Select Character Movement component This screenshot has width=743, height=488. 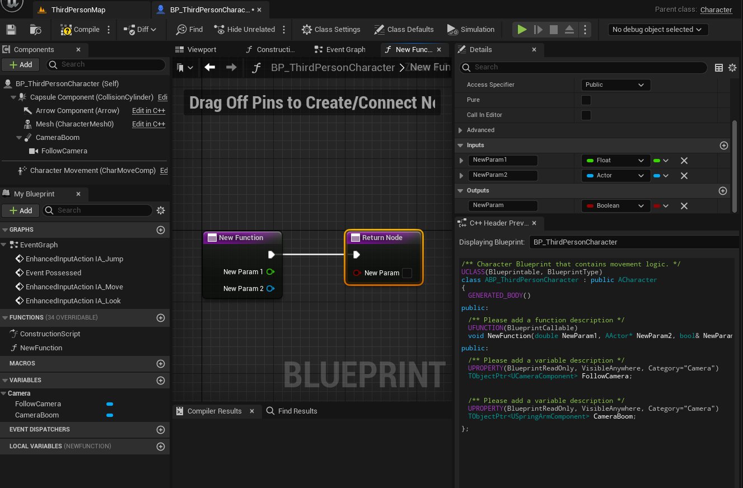point(93,171)
